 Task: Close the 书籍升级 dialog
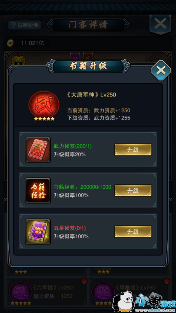click(x=161, y=70)
